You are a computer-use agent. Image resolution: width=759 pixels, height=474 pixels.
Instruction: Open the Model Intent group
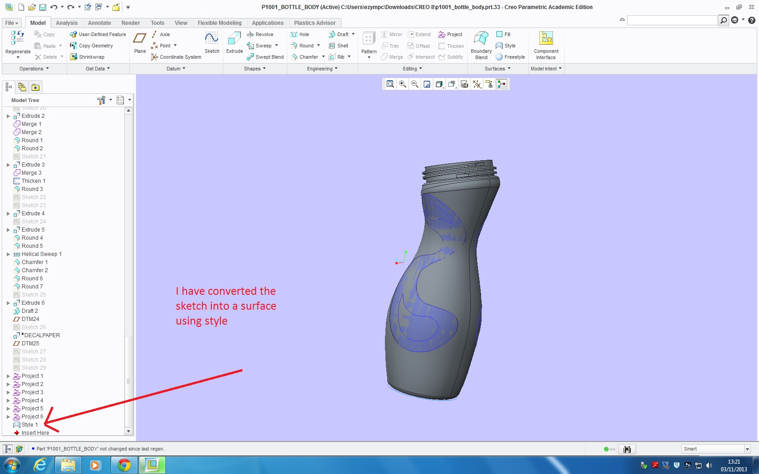pos(546,69)
